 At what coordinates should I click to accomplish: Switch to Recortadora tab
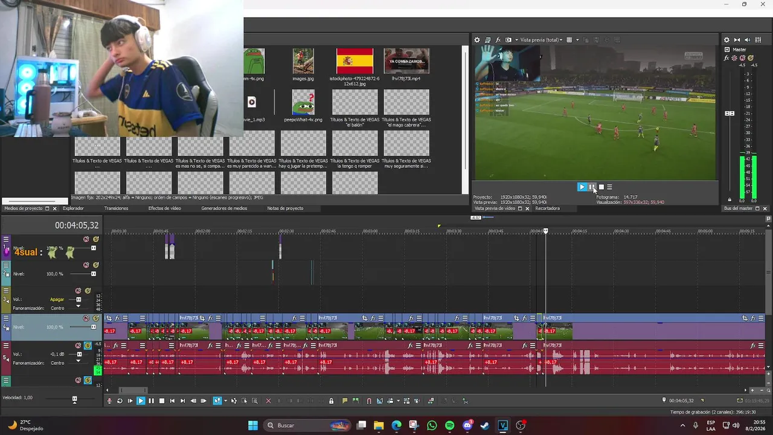click(547, 208)
